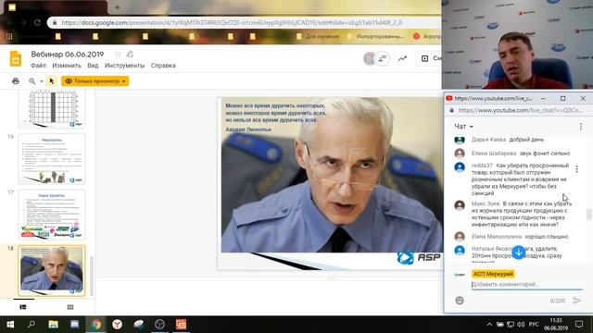
Task: Open the Справка menu
Action: coord(163,66)
